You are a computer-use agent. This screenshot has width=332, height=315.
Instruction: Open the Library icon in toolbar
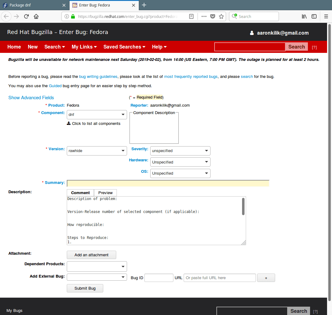[x=304, y=16]
